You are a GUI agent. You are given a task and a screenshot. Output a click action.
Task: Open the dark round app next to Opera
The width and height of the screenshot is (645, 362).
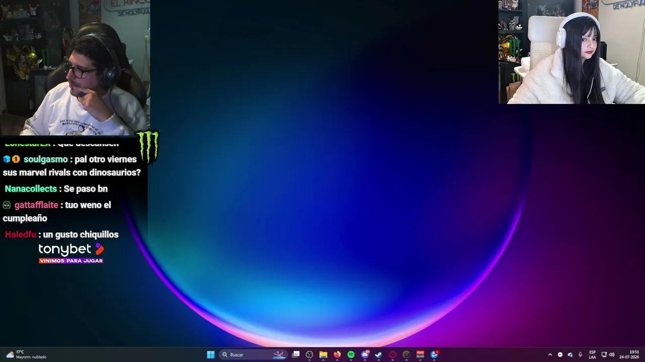[x=406, y=354]
